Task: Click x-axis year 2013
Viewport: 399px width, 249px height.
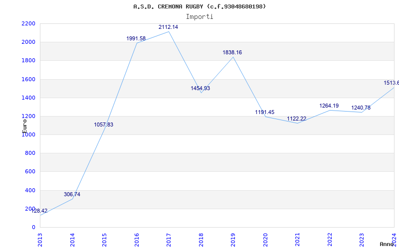Action: click(40, 240)
